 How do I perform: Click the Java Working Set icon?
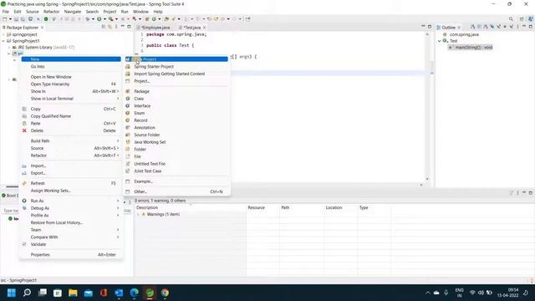(x=128, y=142)
